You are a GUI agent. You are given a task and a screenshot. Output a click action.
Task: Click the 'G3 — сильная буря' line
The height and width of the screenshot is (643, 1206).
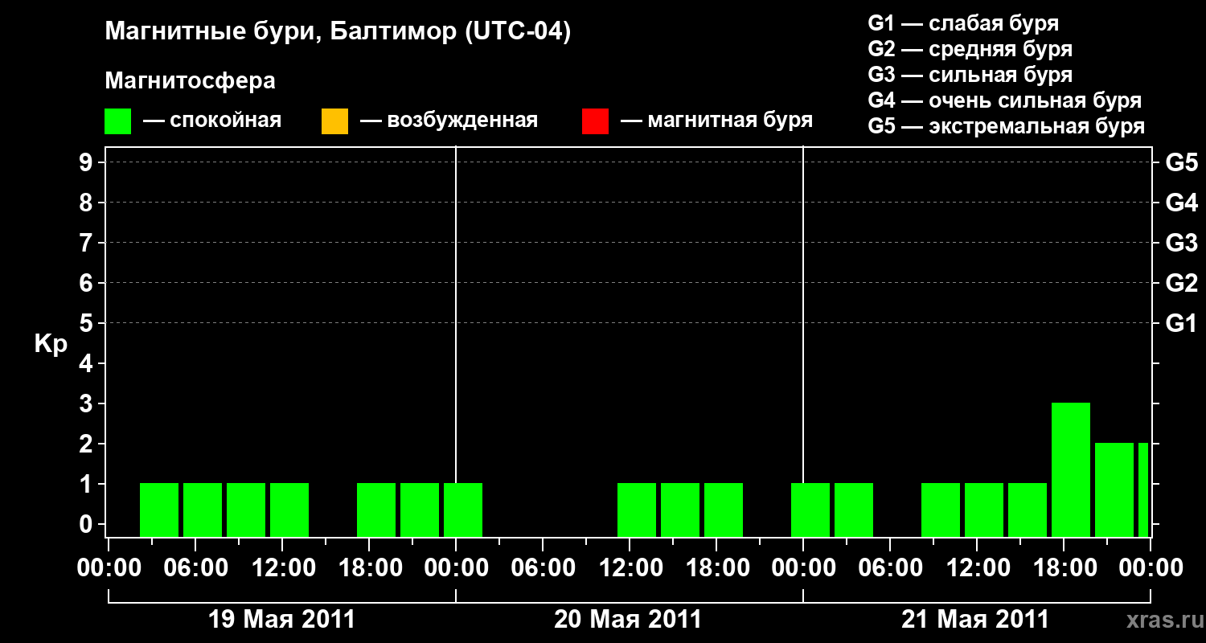970,75
